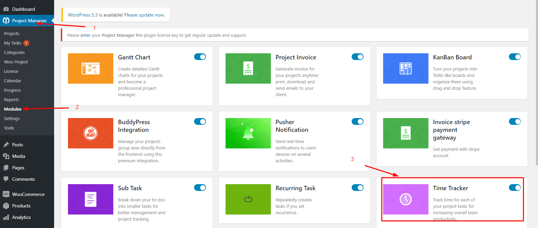Click the Sub Task title text
Screen dimensions: 538x228
pos(130,188)
